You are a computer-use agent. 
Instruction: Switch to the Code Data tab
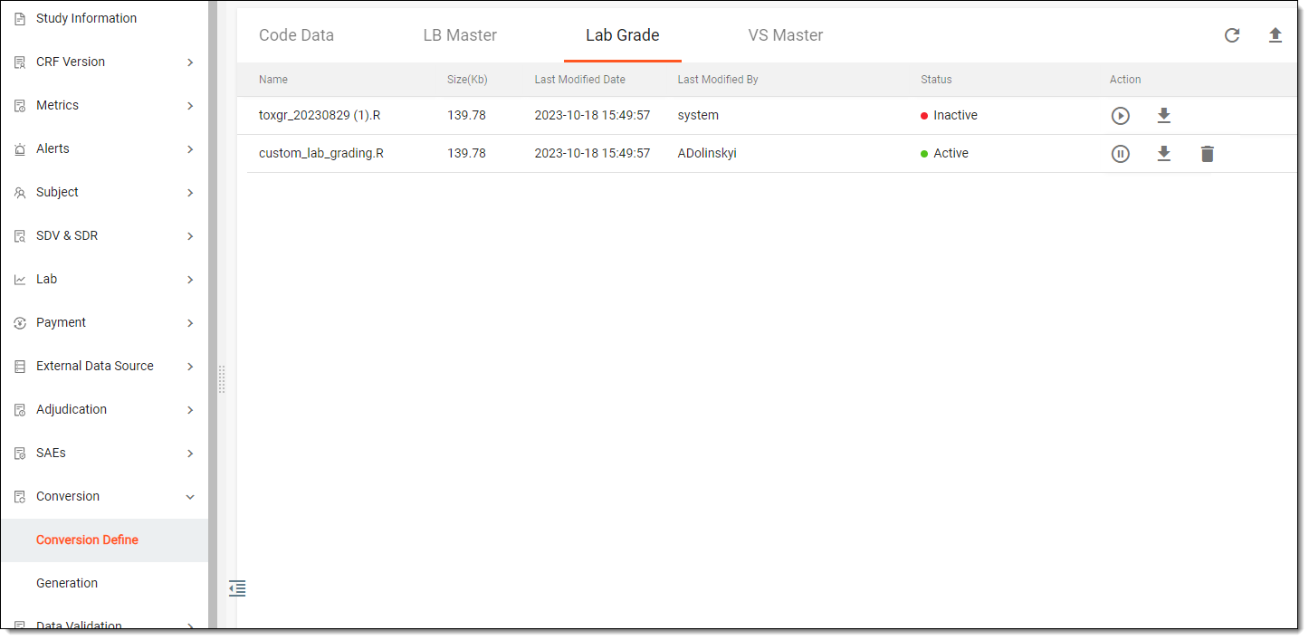(296, 35)
